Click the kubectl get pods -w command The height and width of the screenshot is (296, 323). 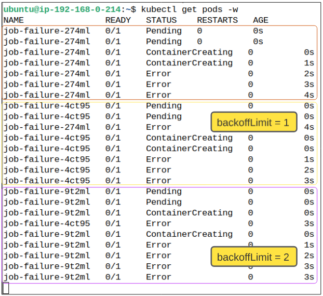[190, 9]
